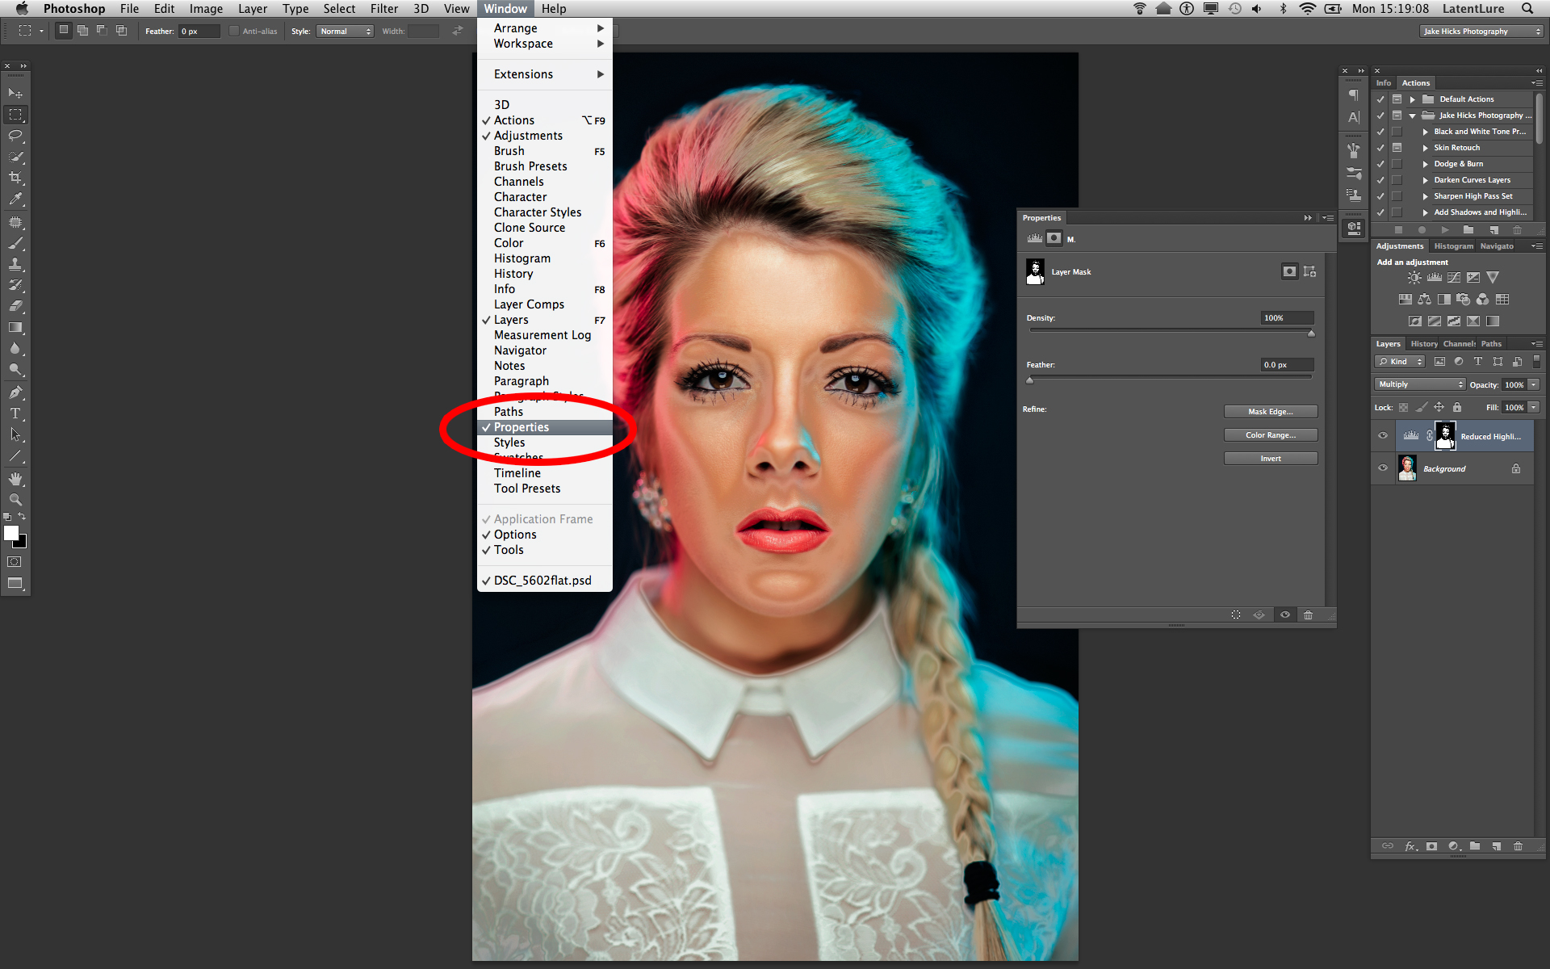
Task: Drag the Feather slider in Properties panel
Action: [x=1028, y=380]
